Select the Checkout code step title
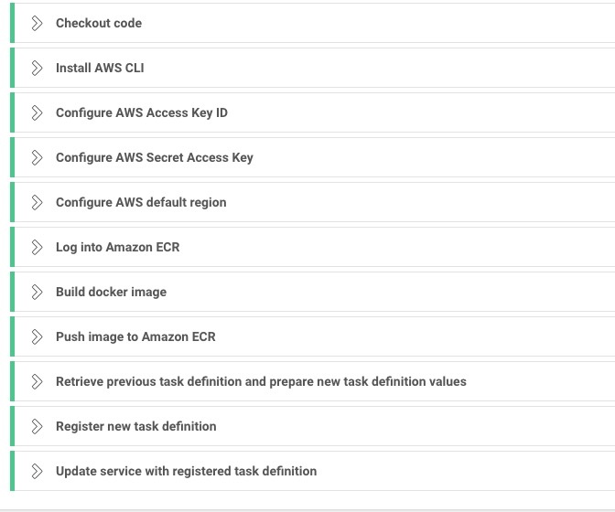This screenshot has width=615, height=512. pyautogui.click(x=99, y=23)
